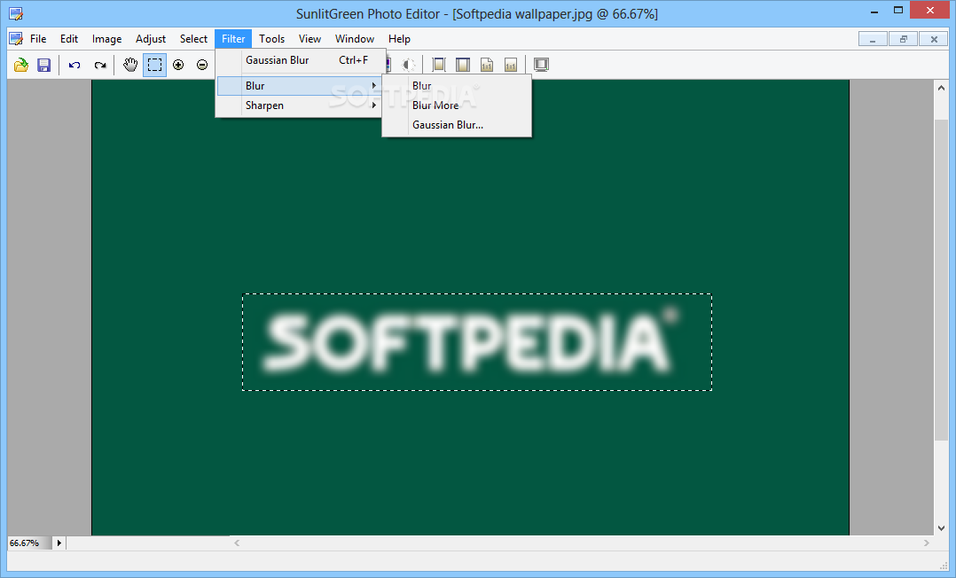
Task: Apply Blur More from the submenu
Action: (x=457, y=105)
